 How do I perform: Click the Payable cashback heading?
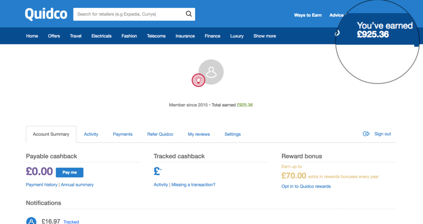[x=52, y=156]
